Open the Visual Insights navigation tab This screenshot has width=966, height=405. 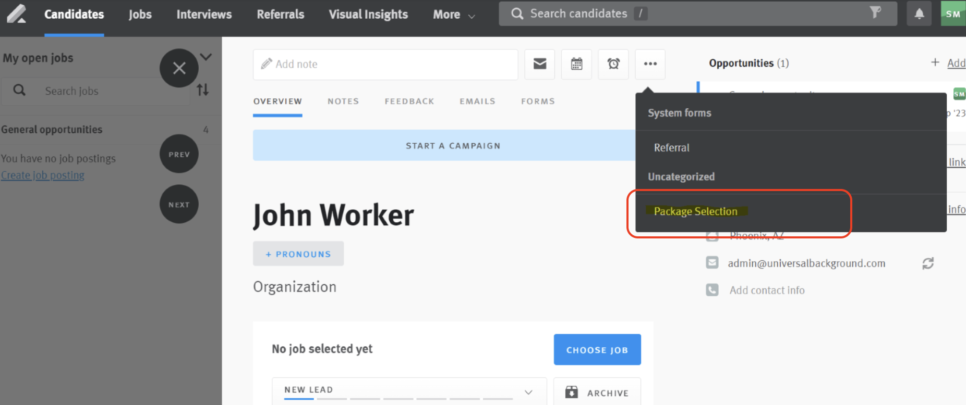[368, 15]
